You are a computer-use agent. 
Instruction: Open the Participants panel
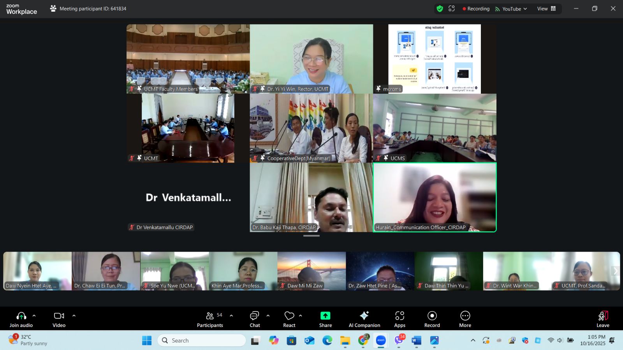[x=210, y=319]
